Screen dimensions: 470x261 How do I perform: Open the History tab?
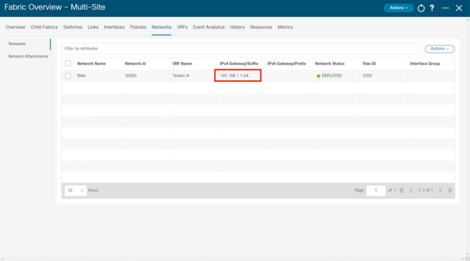238,27
